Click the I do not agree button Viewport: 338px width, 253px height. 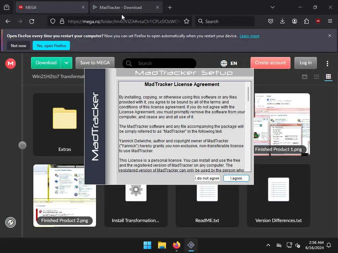pos(207,178)
